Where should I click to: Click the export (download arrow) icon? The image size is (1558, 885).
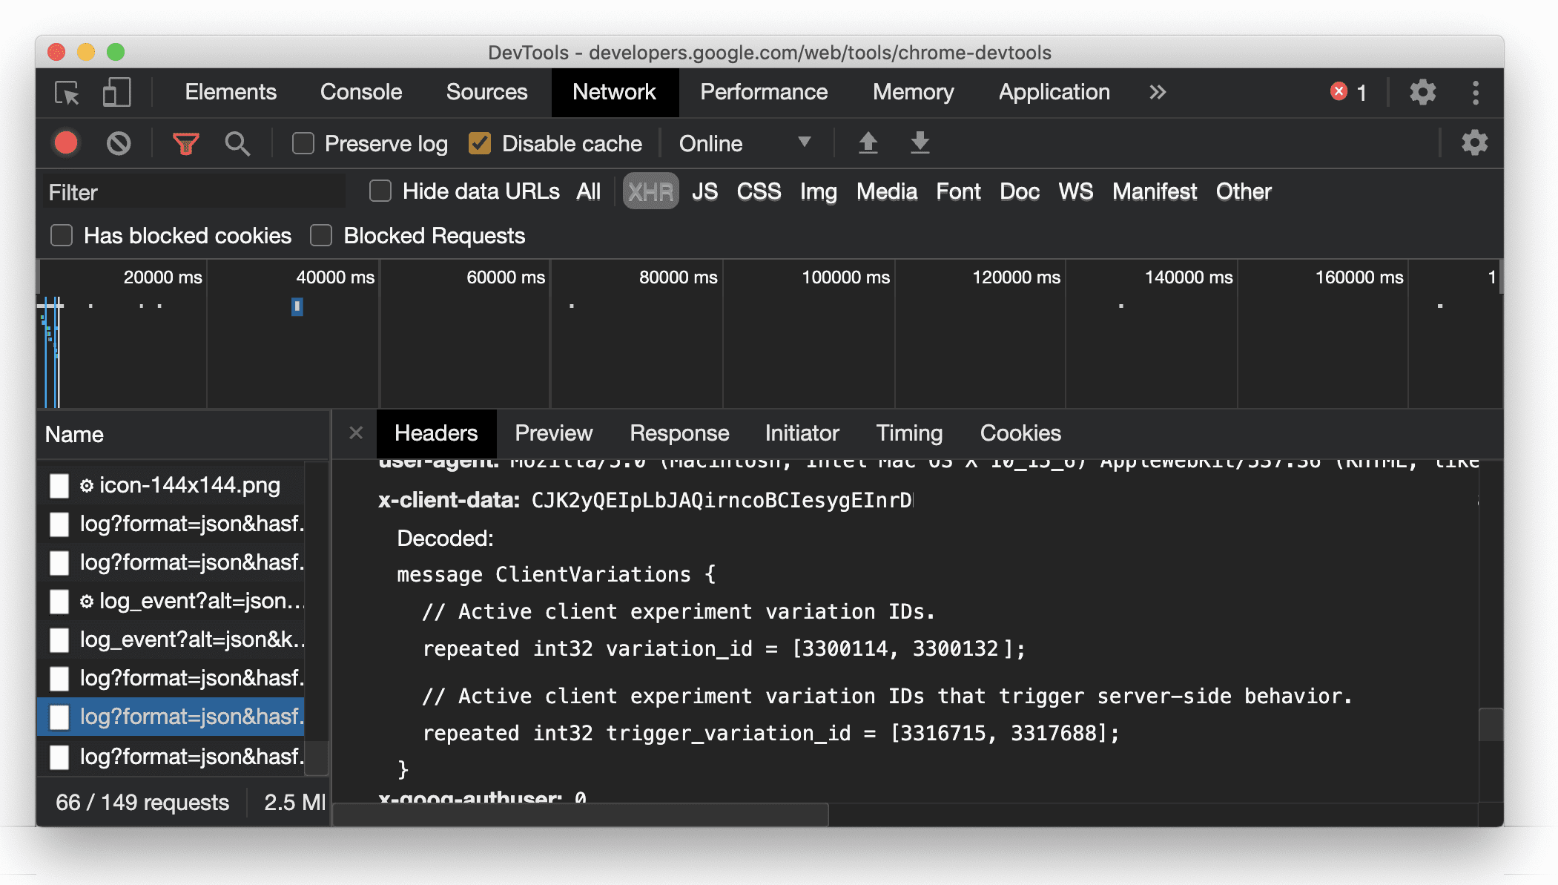pyautogui.click(x=920, y=141)
